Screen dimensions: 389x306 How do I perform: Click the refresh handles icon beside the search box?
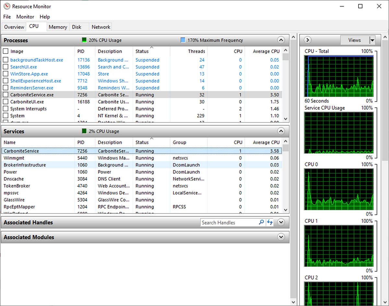270,222
